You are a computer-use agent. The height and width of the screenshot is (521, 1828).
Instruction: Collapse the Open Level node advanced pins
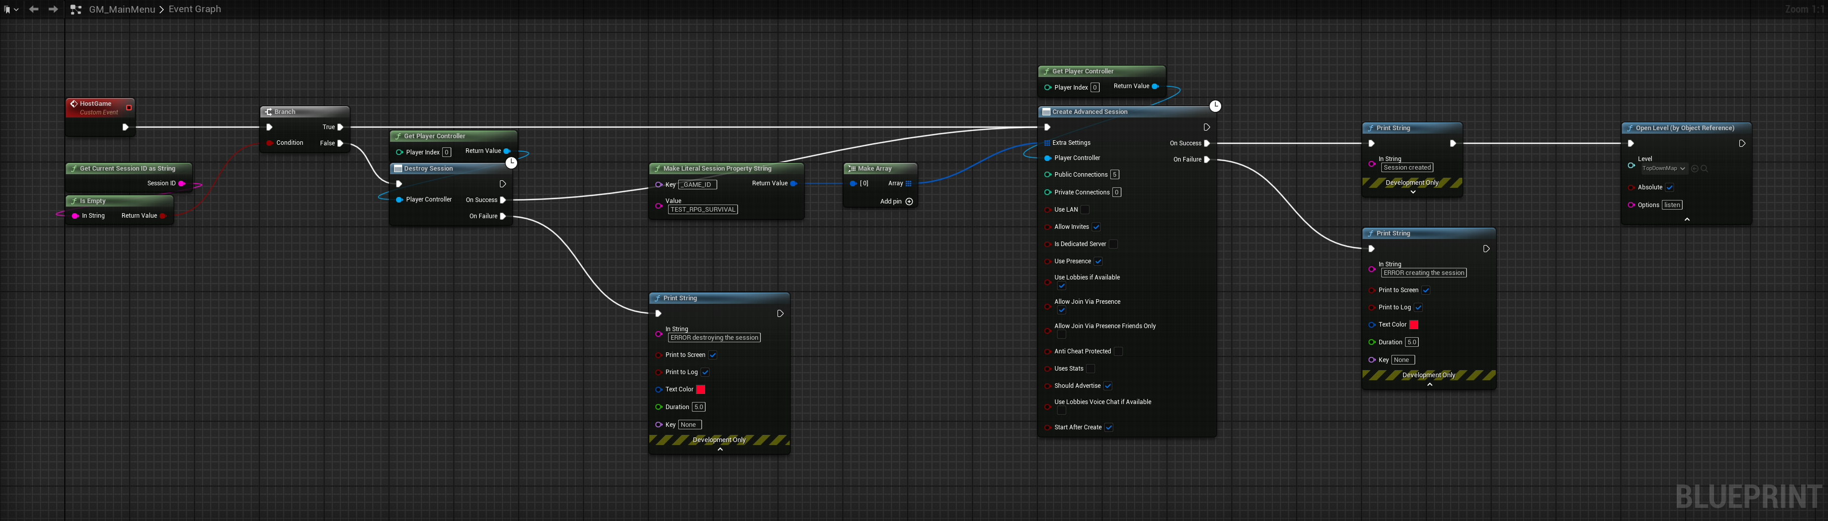pos(1687,219)
